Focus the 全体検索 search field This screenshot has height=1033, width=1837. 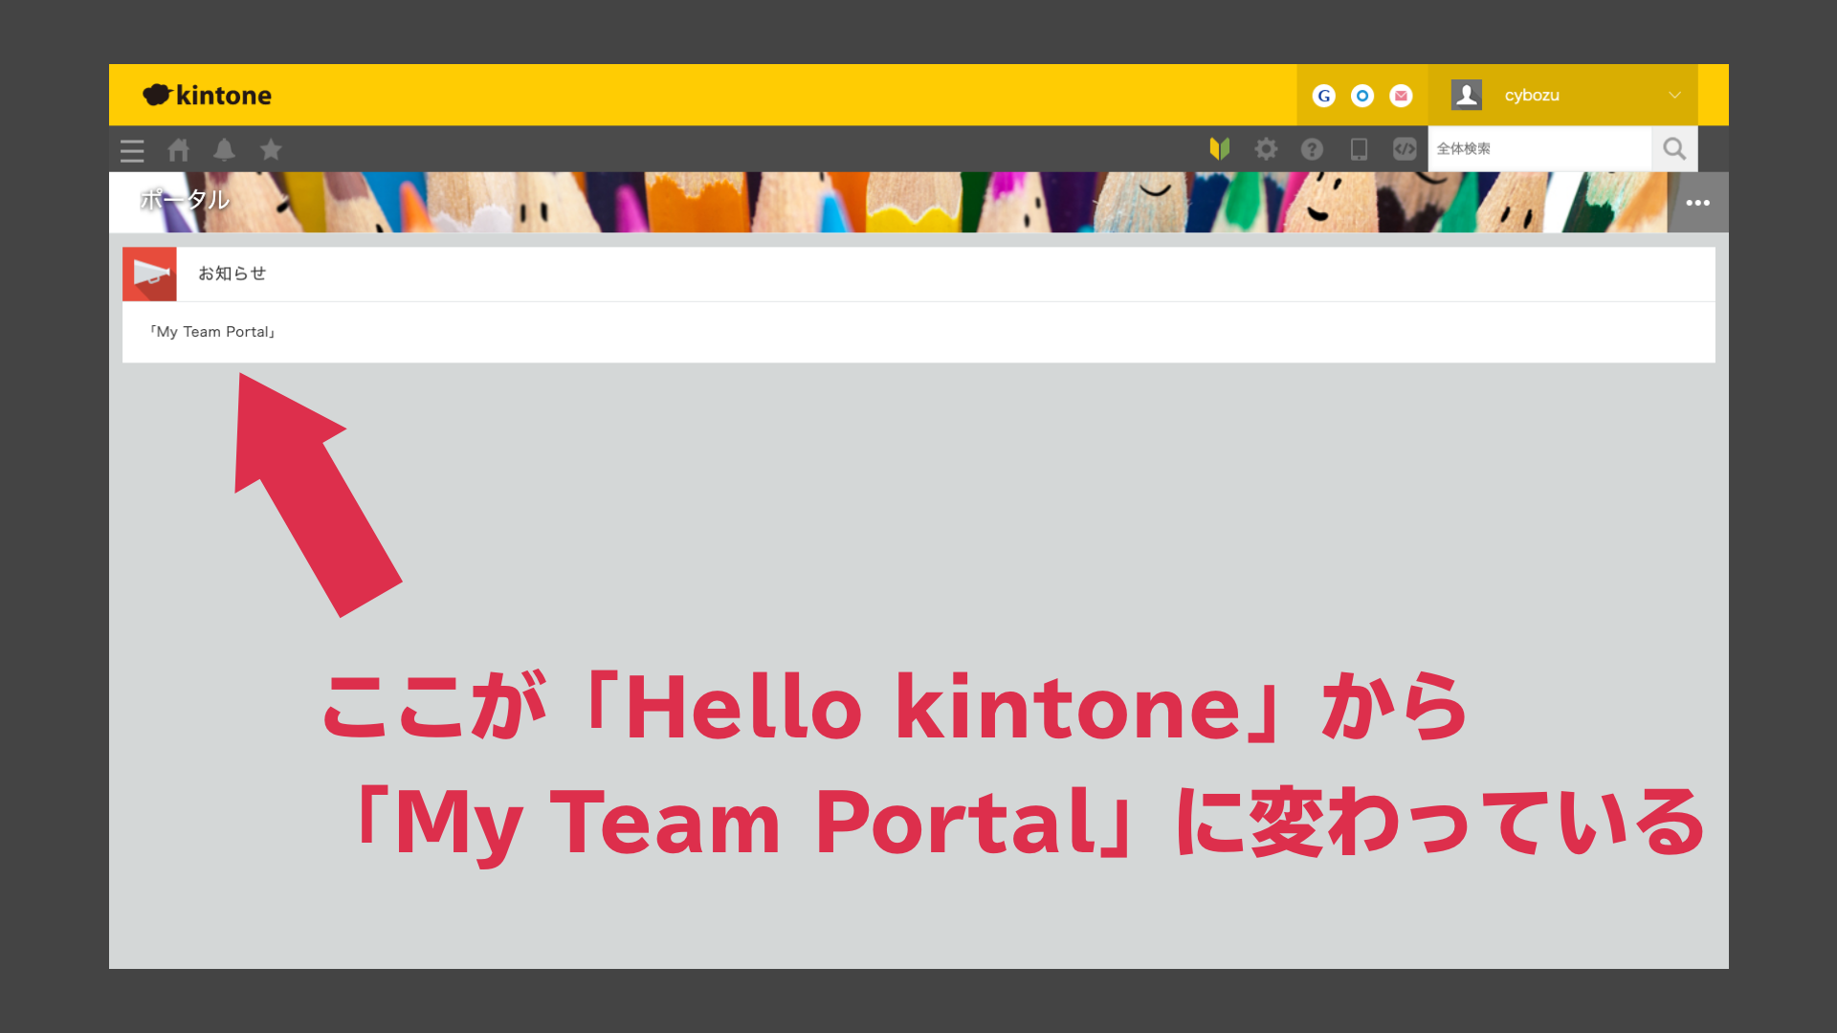pyautogui.click(x=1539, y=148)
